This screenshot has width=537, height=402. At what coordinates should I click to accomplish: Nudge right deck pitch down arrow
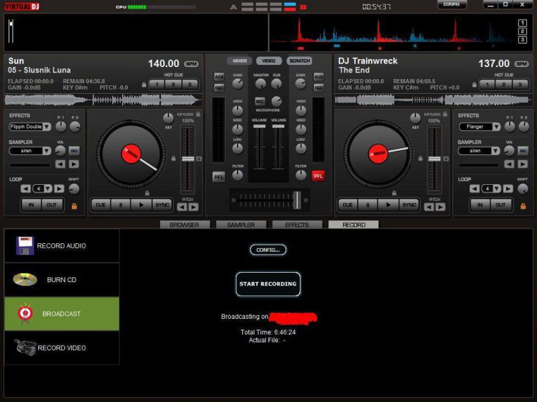click(429, 207)
